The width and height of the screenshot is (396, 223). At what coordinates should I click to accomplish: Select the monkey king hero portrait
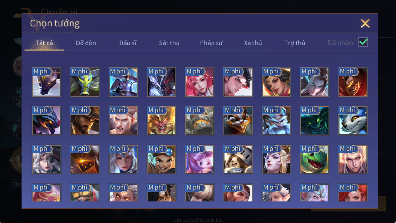coord(161,121)
